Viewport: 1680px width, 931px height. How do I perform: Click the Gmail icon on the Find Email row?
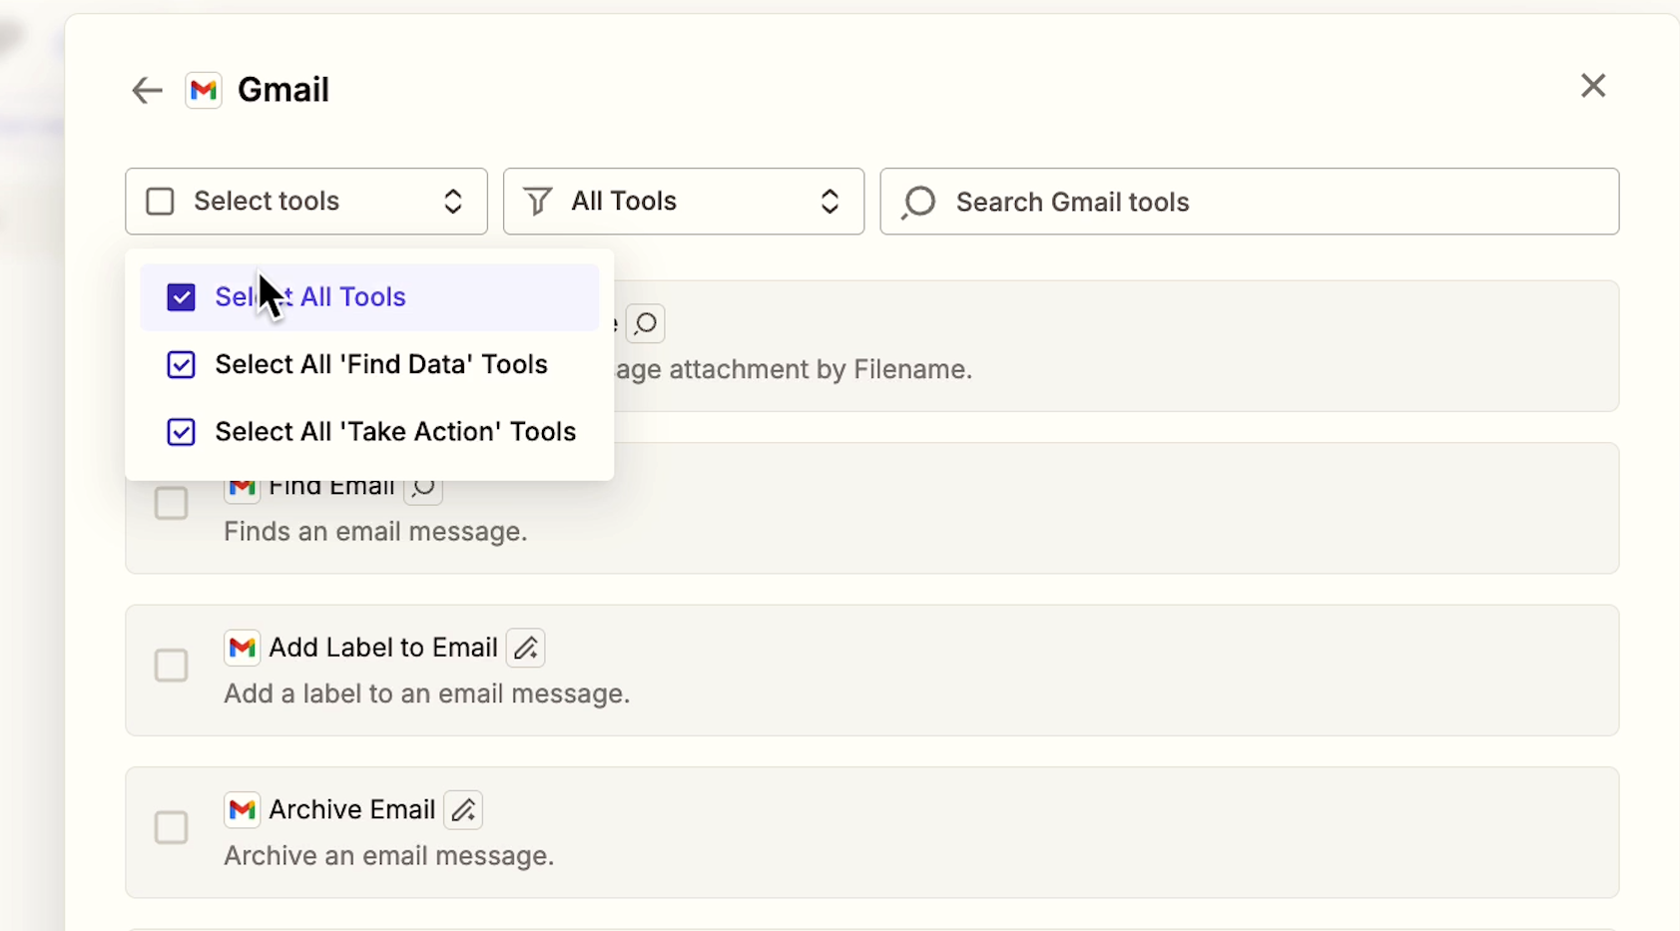tap(243, 490)
